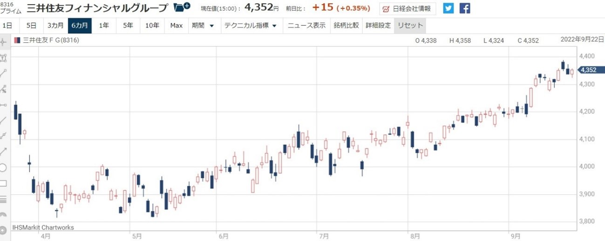605x241 pixels.
Task: Select the arrow drawing tool
Action: (x=3, y=151)
